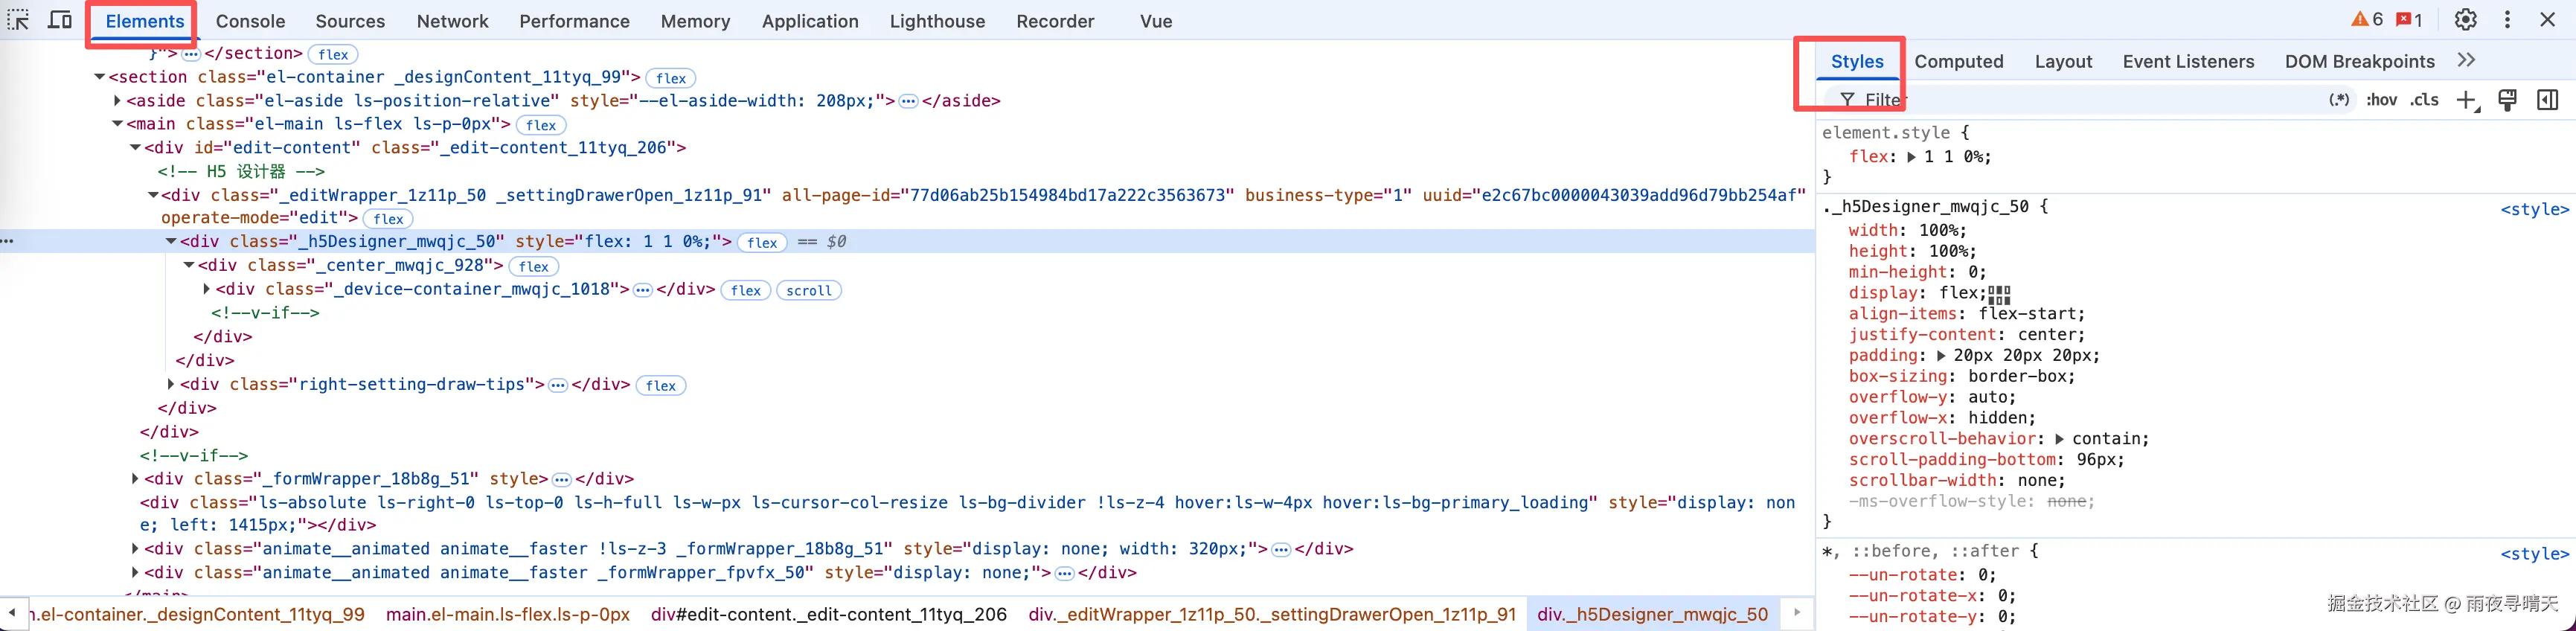Open the DOM Breakpoints tab
2576x631 pixels.
pyautogui.click(x=2359, y=62)
